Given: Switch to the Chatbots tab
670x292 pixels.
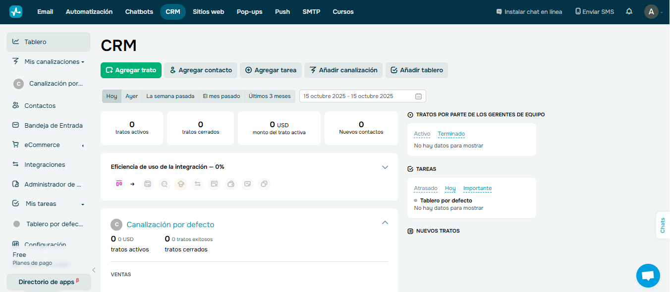Looking at the screenshot, I should coord(139,11).
